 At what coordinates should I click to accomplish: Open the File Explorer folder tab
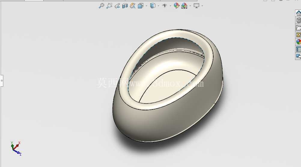point(298,28)
